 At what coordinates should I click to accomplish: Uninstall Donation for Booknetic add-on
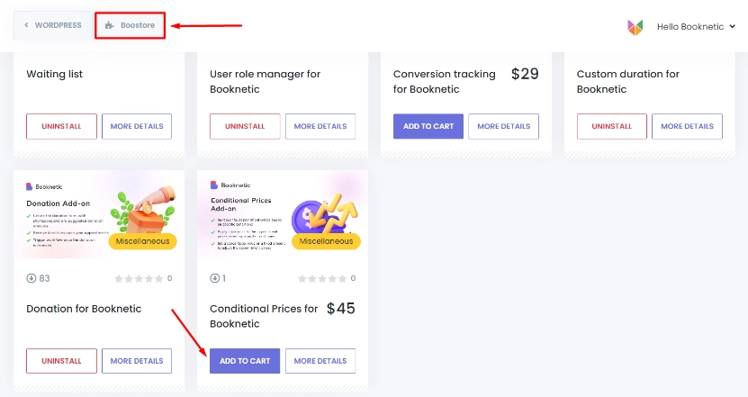(61, 361)
